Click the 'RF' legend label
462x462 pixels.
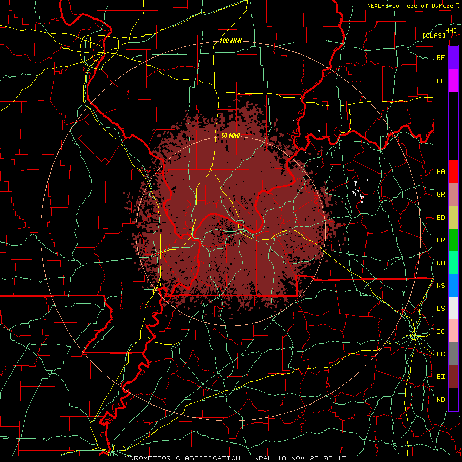tap(441, 57)
